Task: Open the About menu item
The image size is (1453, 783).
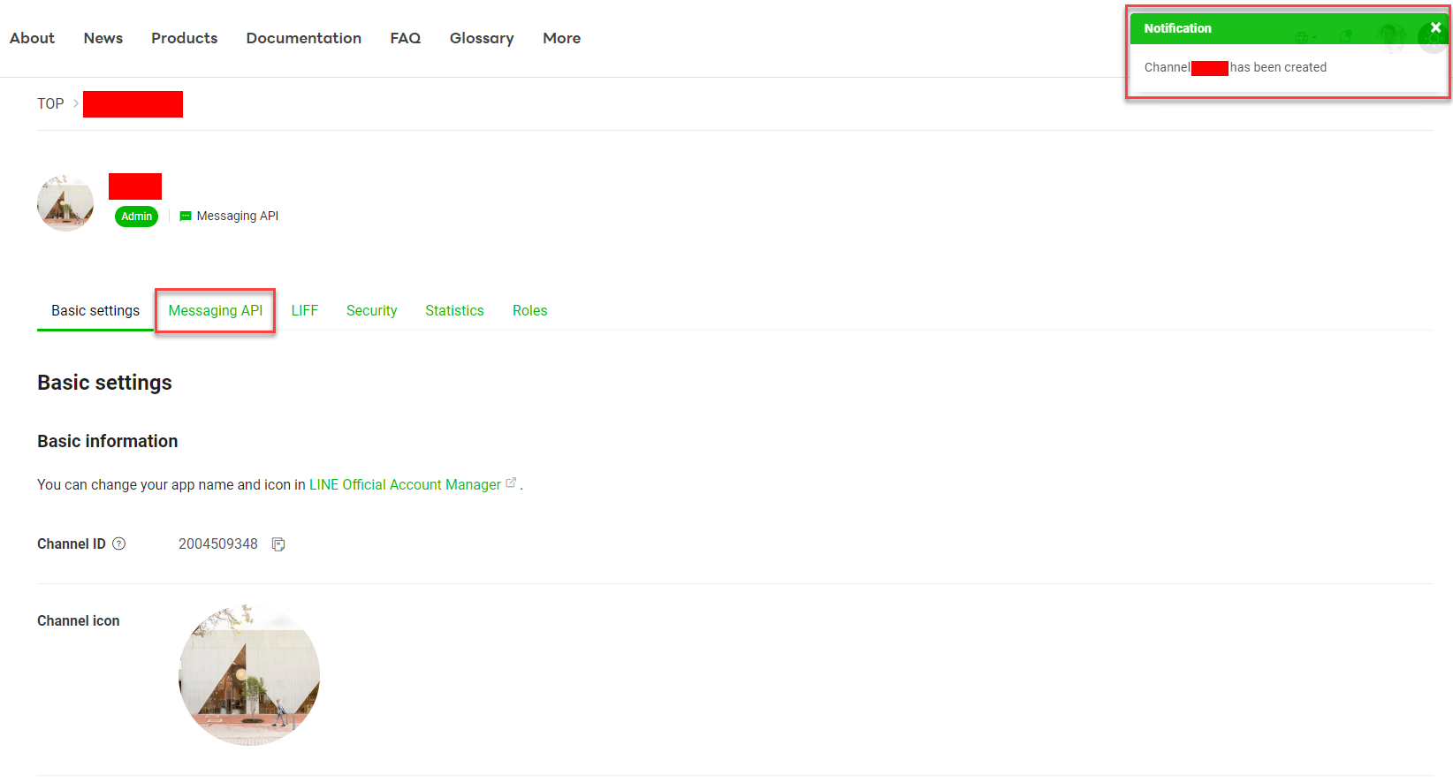Action: coord(32,38)
